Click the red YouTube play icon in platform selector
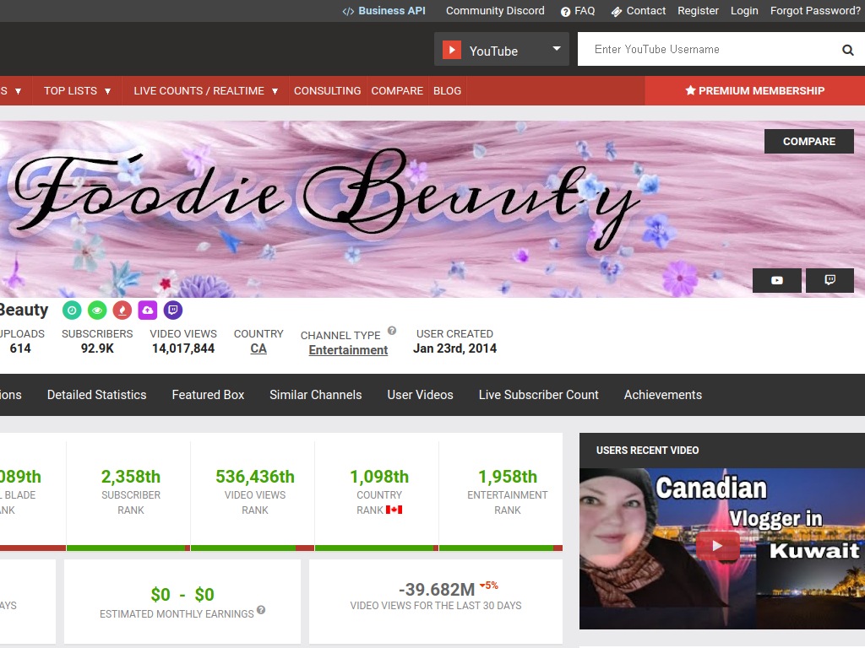Screen dimensions: 865x648 click(x=451, y=50)
